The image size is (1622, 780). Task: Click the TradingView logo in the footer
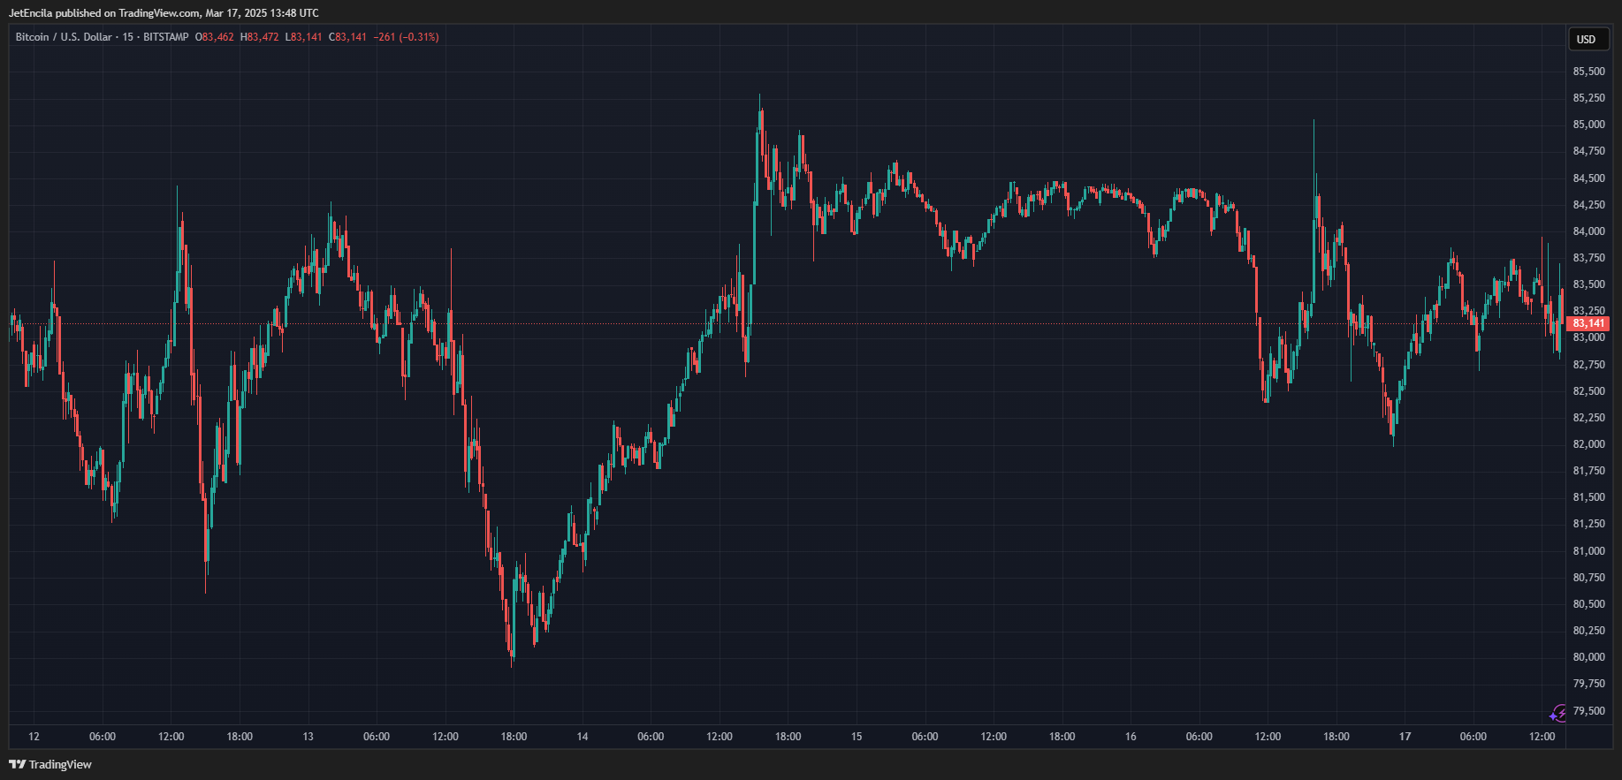click(x=50, y=764)
